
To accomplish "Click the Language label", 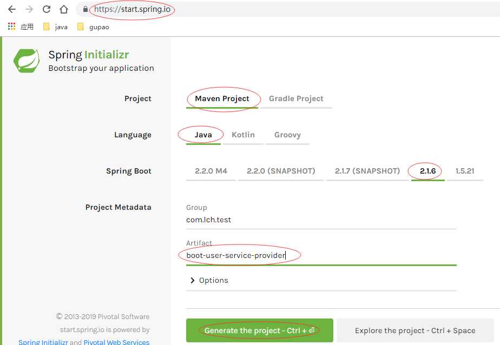I will coord(133,135).
